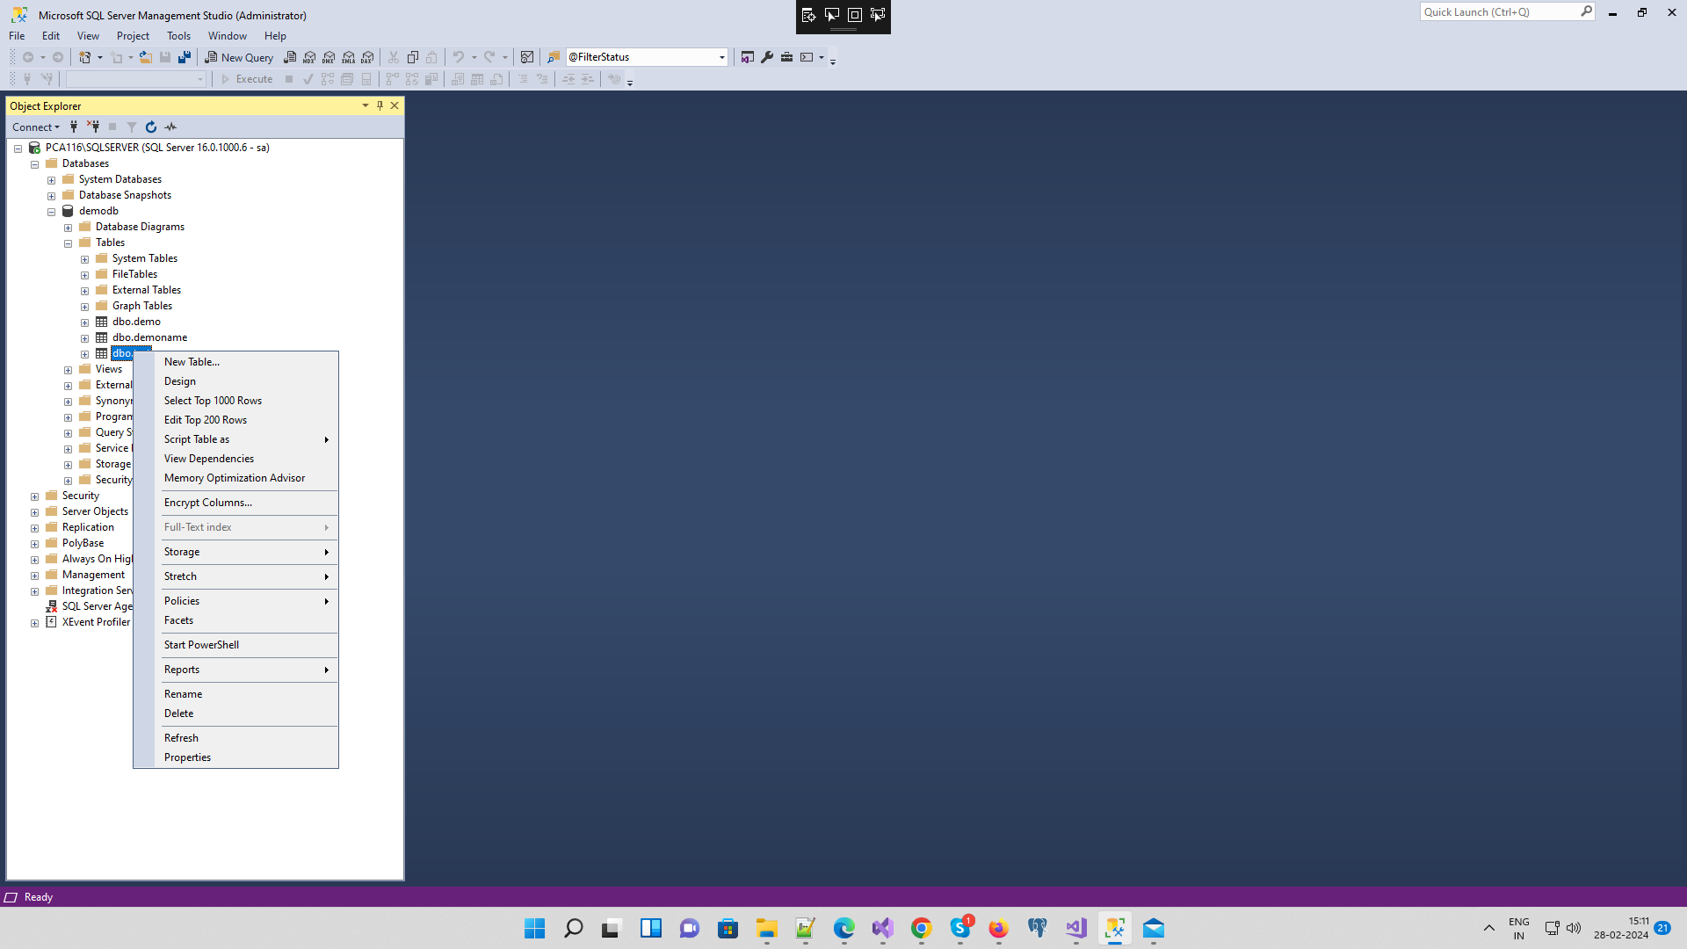
Task: Click the Copy icon in toolbar
Action: [x=413, y=57]
